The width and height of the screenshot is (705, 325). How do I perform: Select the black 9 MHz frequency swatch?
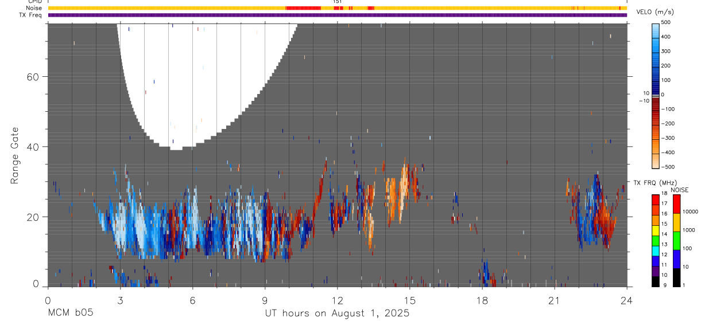tap(656, 281)
